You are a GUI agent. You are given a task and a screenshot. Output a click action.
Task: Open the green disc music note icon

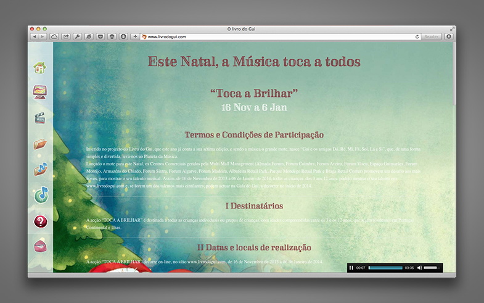point(41,195)
